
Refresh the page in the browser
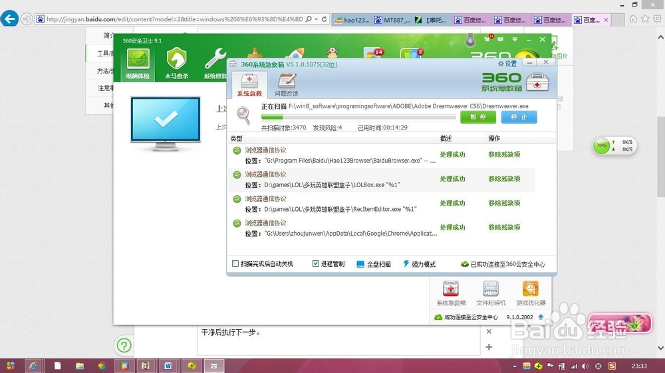tap(324, 19)
